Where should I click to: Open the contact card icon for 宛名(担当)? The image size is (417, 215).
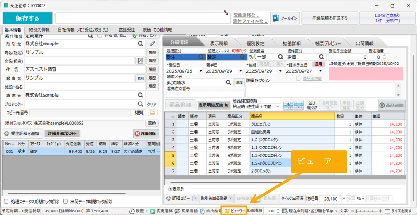pos(141,61)
